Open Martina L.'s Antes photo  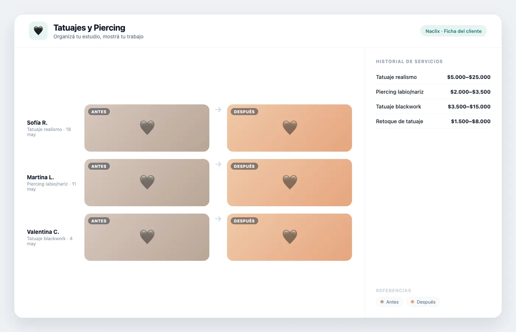pos(147,183)
